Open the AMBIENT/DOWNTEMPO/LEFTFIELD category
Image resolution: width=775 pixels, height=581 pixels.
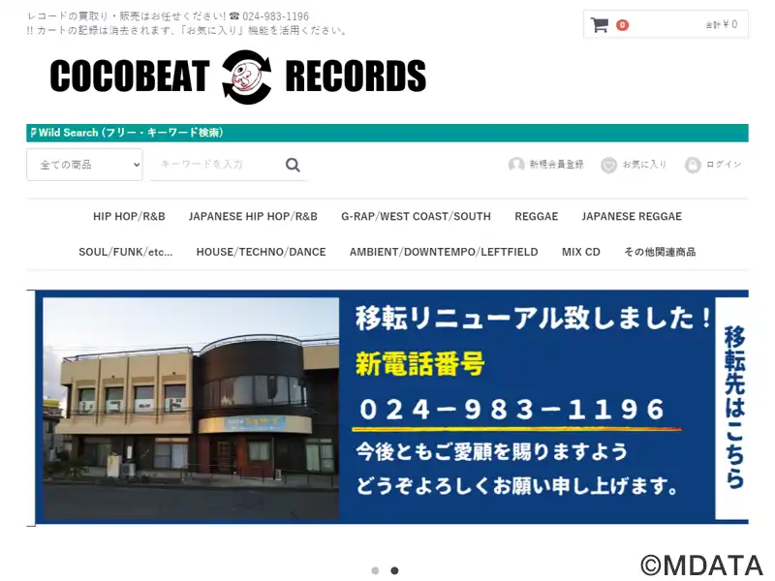tap(444, 252)
